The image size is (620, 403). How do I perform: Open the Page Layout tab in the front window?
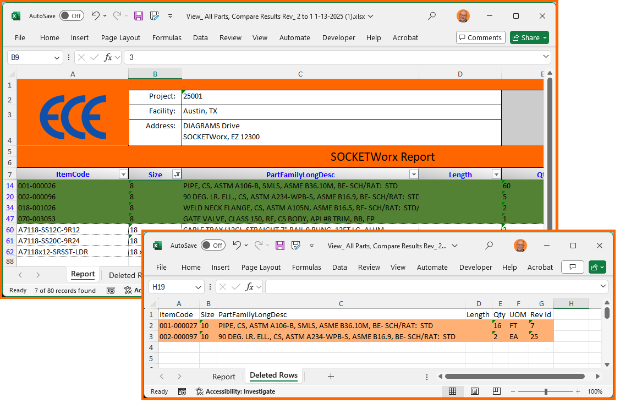point(261,267)
